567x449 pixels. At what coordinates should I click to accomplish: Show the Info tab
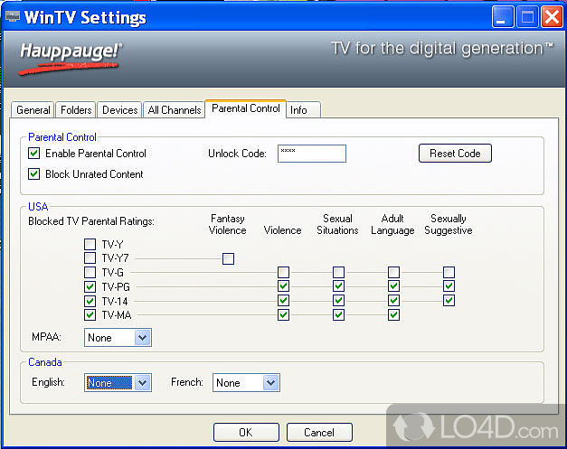click(x=303, y=110)
